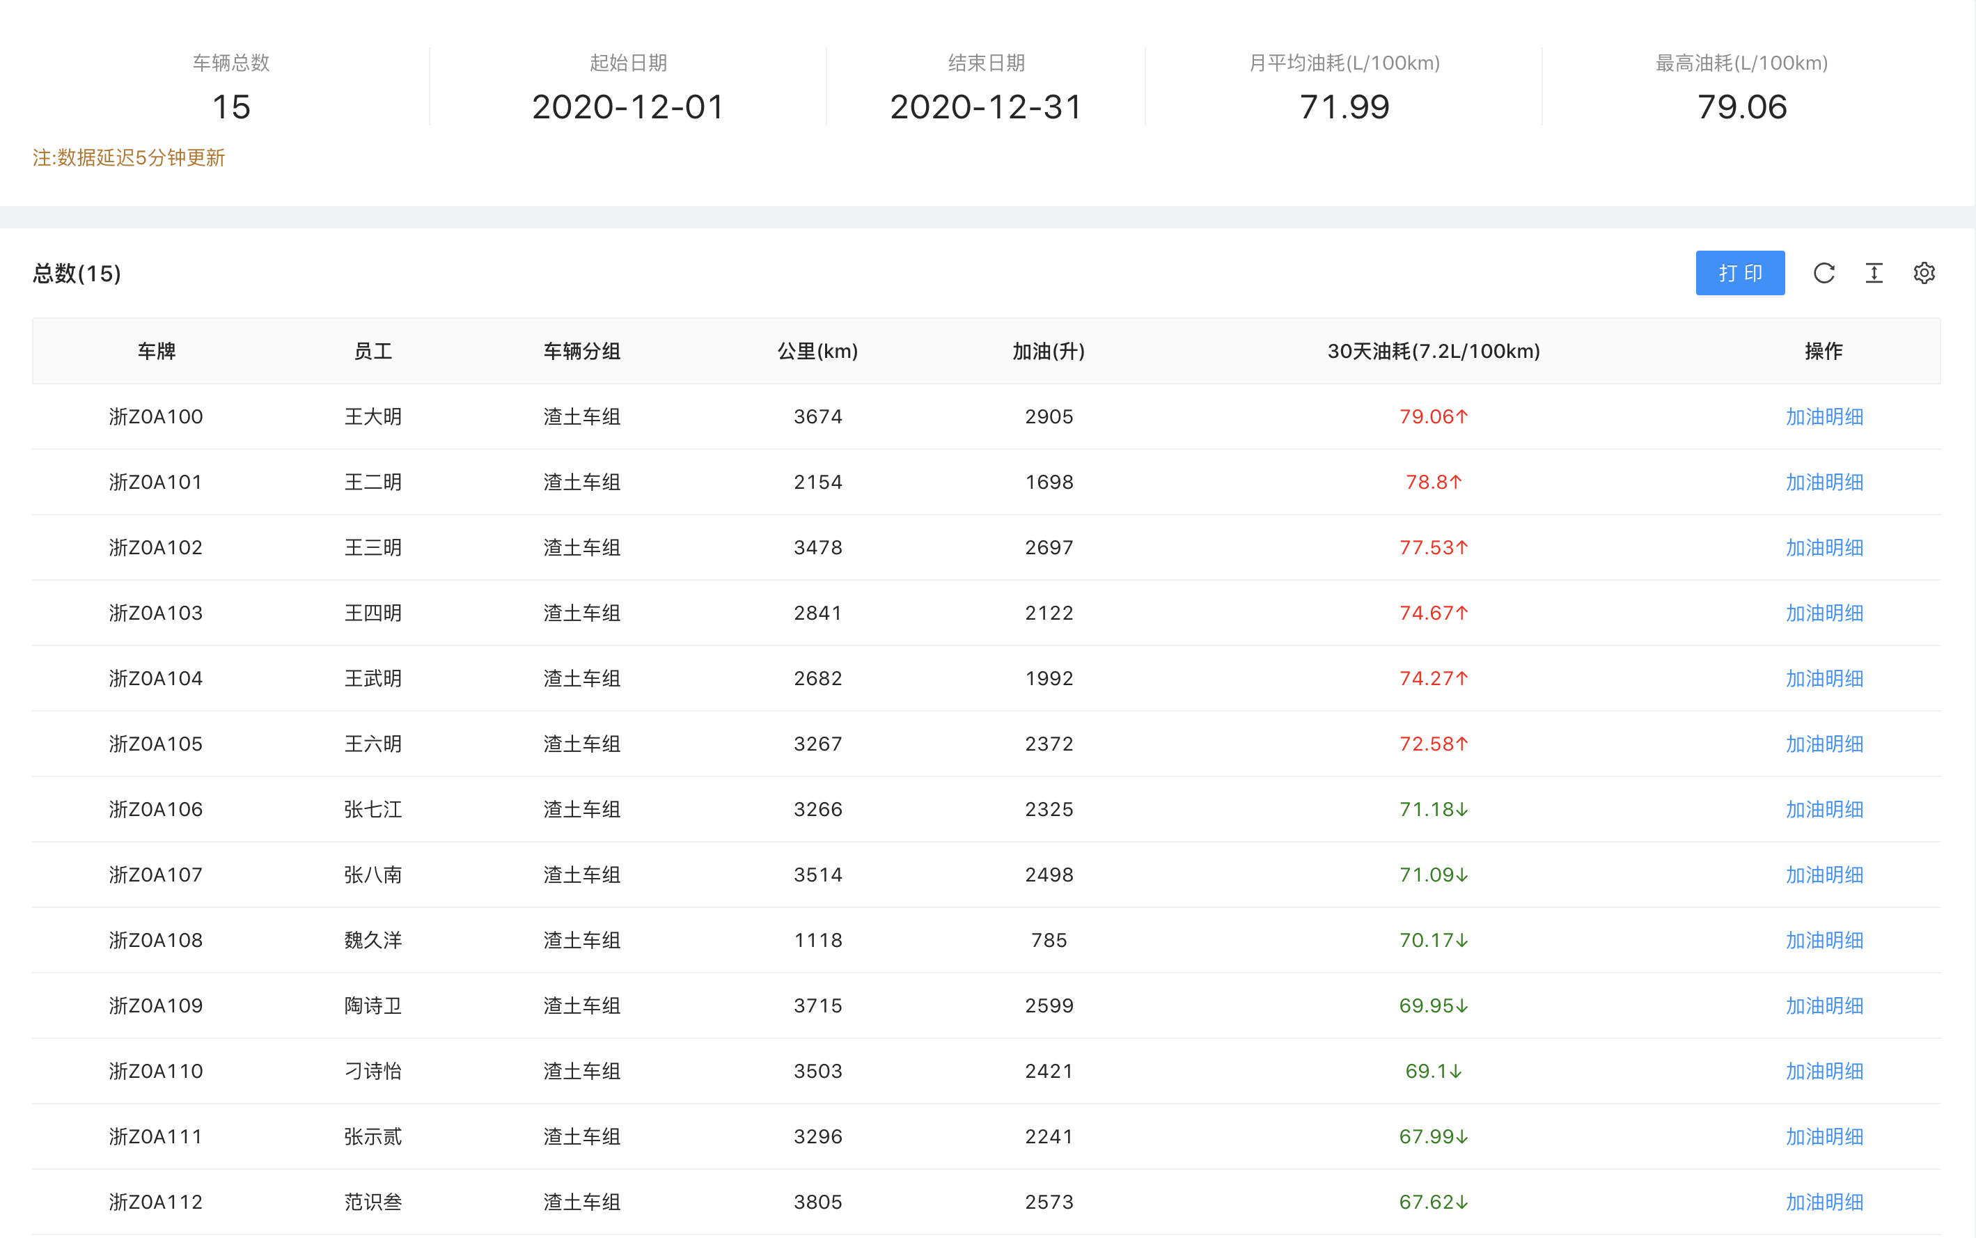Click the 30天油耗 column header
This screenshot has width=1976, height=1238.
click(x=1434, y=351)
